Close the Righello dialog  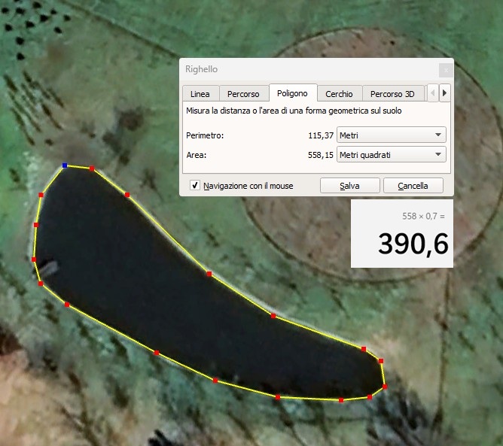[445, 70]
